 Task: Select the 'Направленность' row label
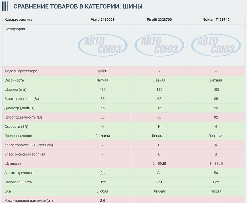18,182
